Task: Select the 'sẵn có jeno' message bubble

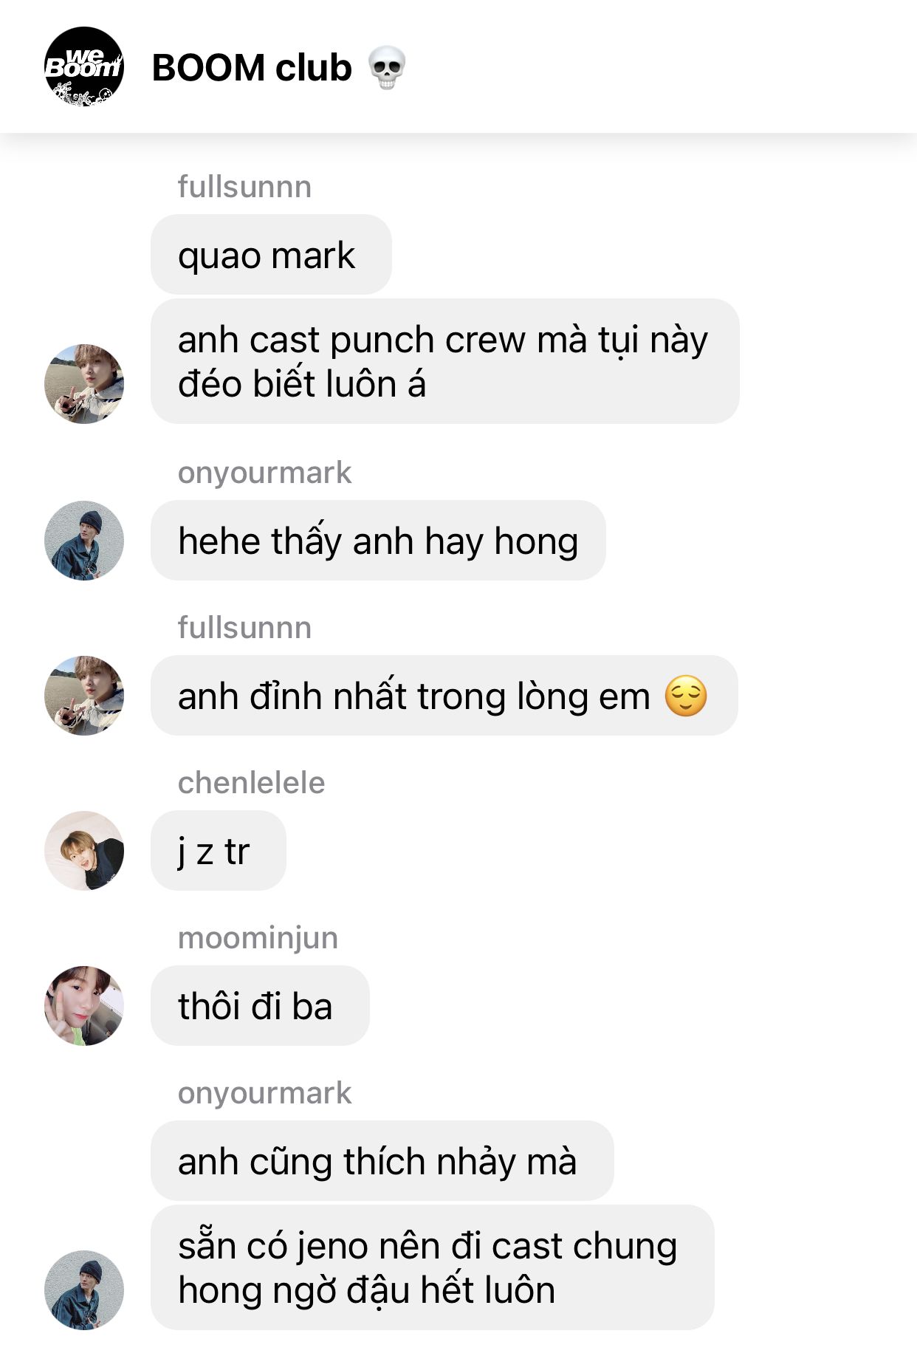Action: [x=433, y=1268]
